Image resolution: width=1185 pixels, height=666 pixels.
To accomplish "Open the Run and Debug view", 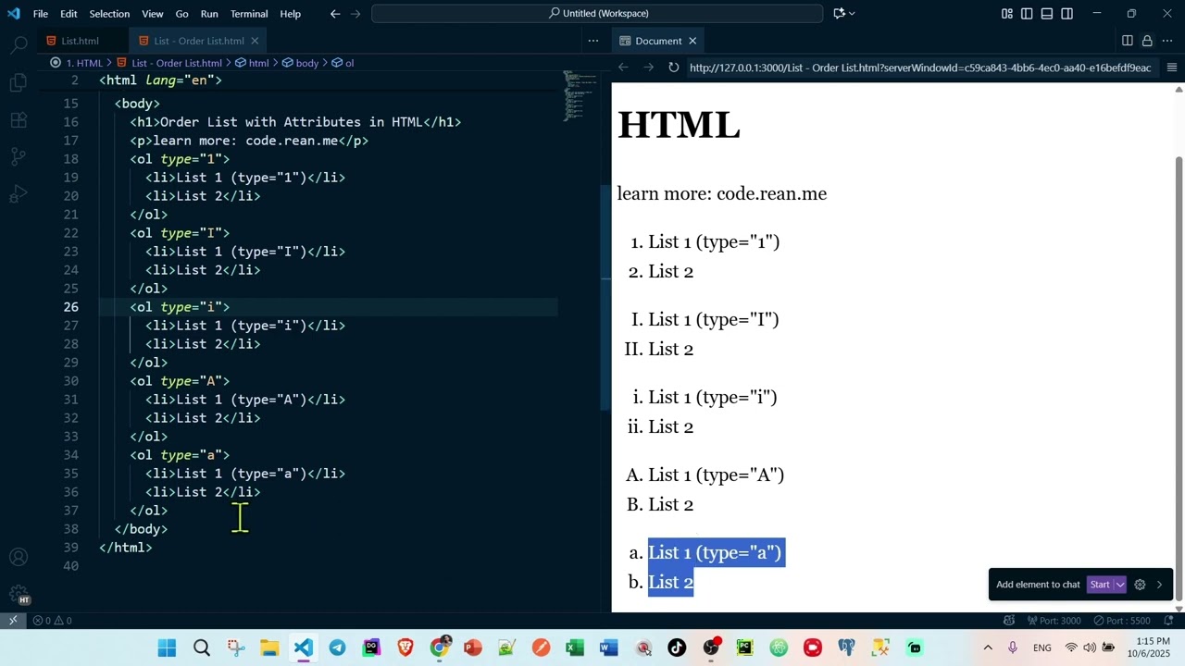I will 19,194.
